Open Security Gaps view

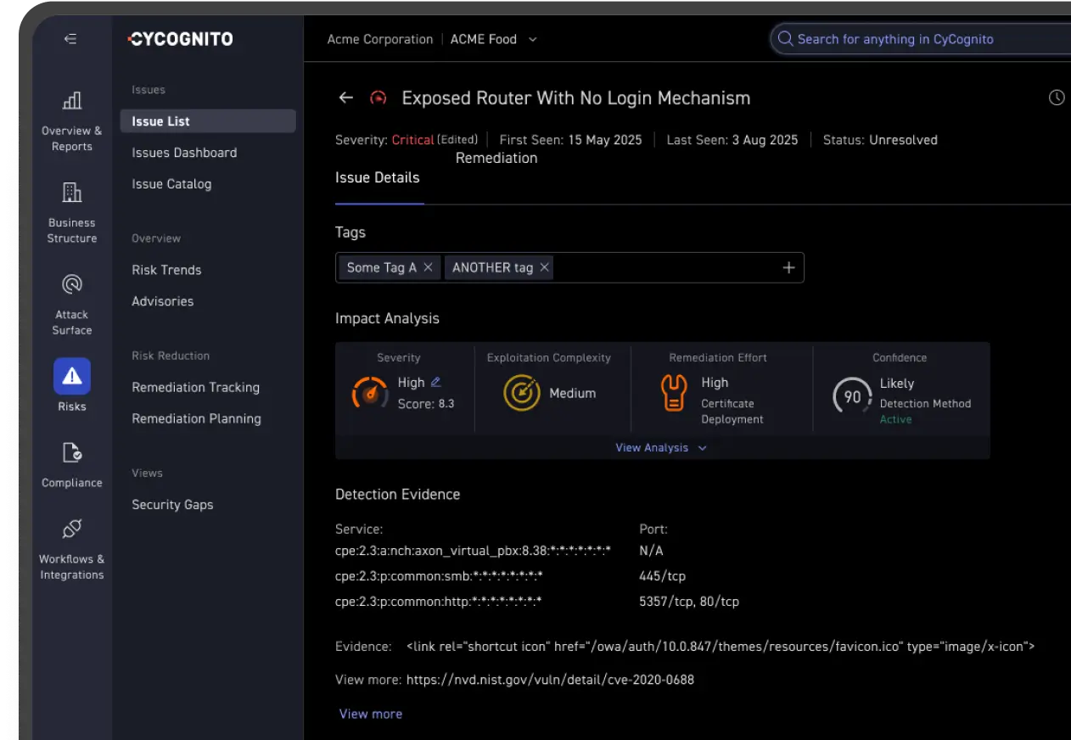172,504
